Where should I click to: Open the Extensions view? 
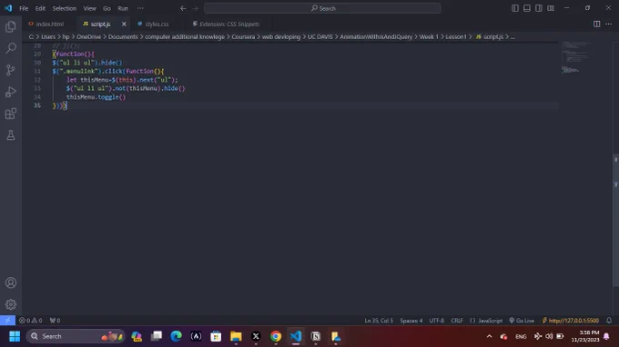click(11, 114)
